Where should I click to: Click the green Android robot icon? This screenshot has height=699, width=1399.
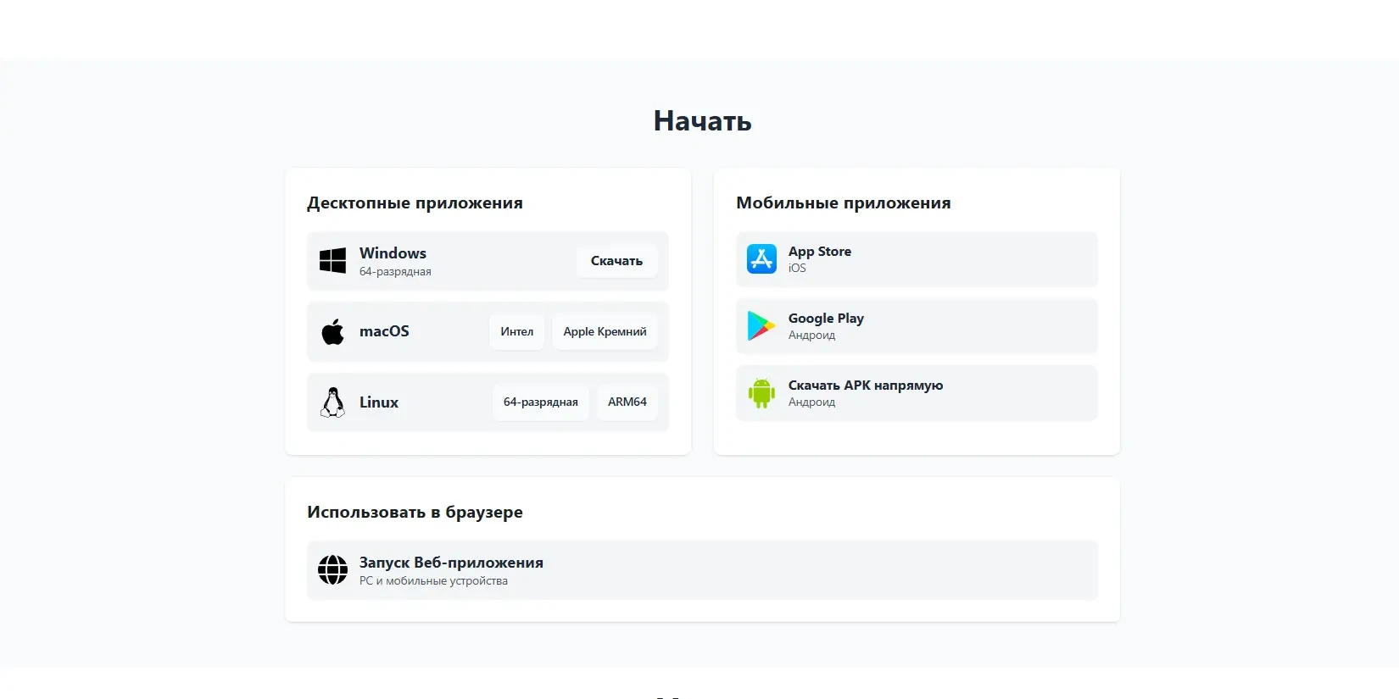761,393
